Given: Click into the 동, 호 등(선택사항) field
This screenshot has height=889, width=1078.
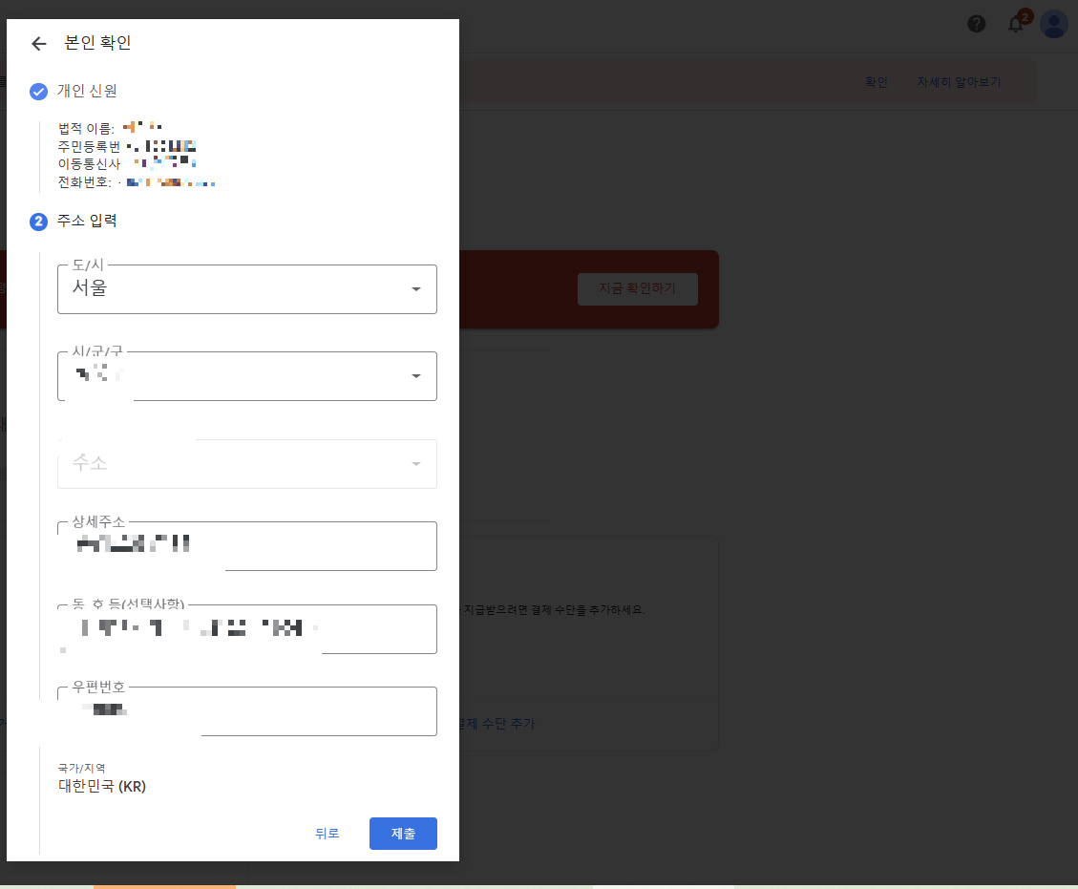Looking at the screenshot, I should [x=246, y=628].
